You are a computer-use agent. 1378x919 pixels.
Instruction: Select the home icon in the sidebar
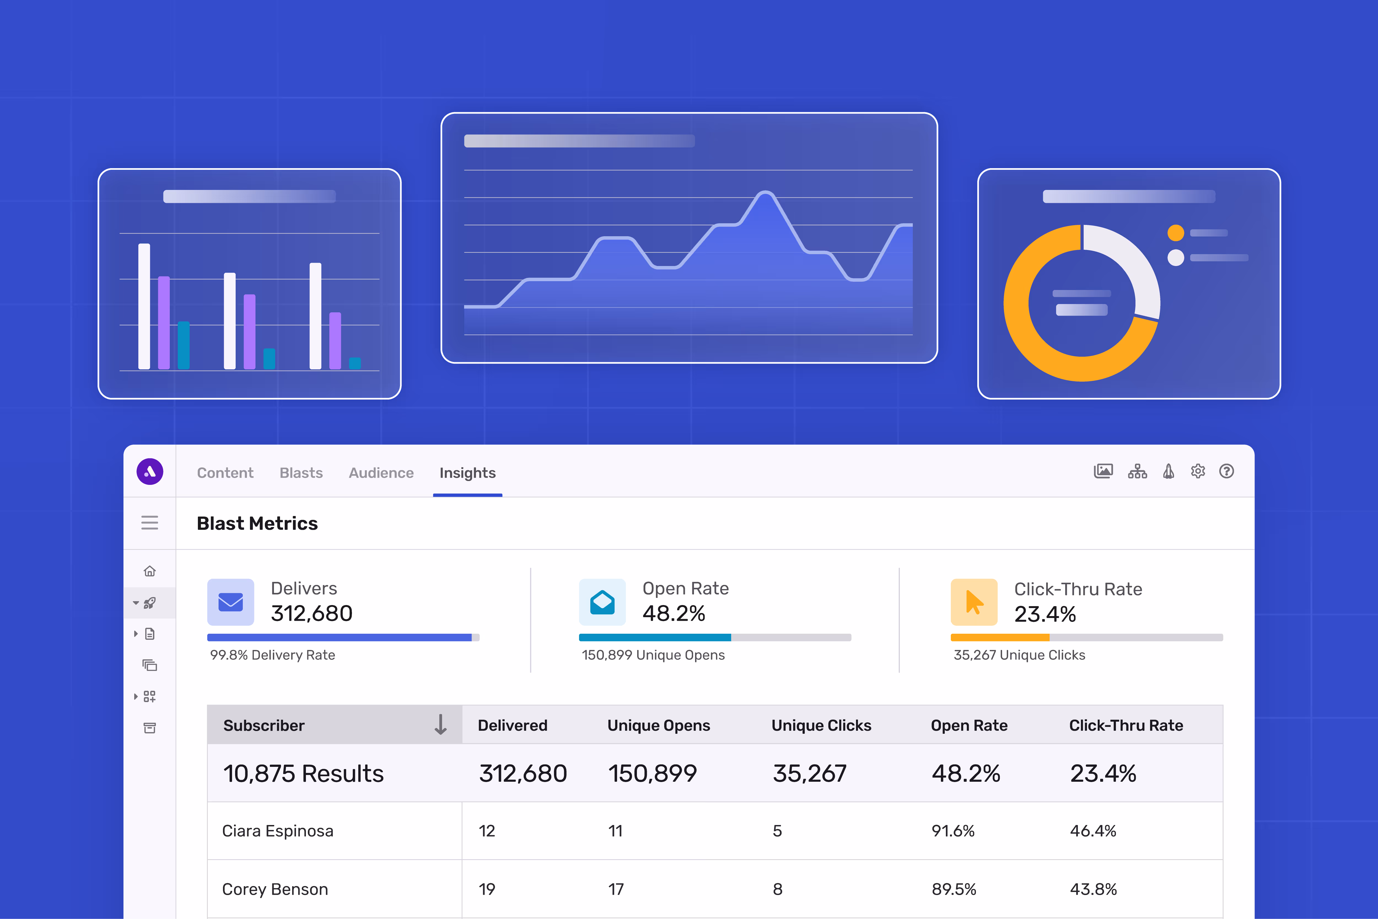pyautogui.click(x=149, y=570)
